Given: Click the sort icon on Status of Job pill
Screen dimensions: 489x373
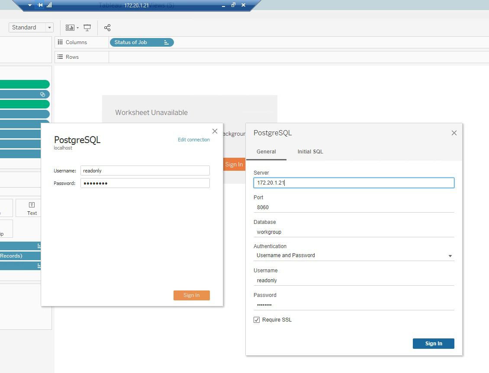Looking at the screenshot, I should tap(167, 42).
